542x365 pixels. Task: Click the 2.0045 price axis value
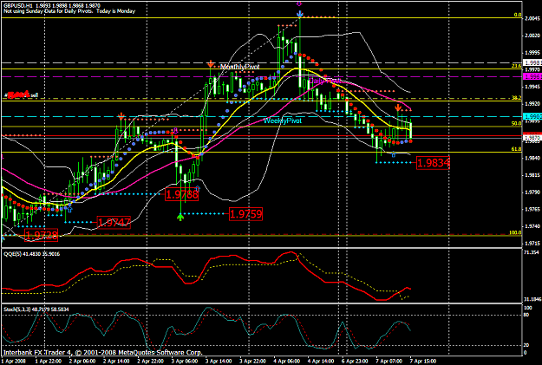[532, 18]
